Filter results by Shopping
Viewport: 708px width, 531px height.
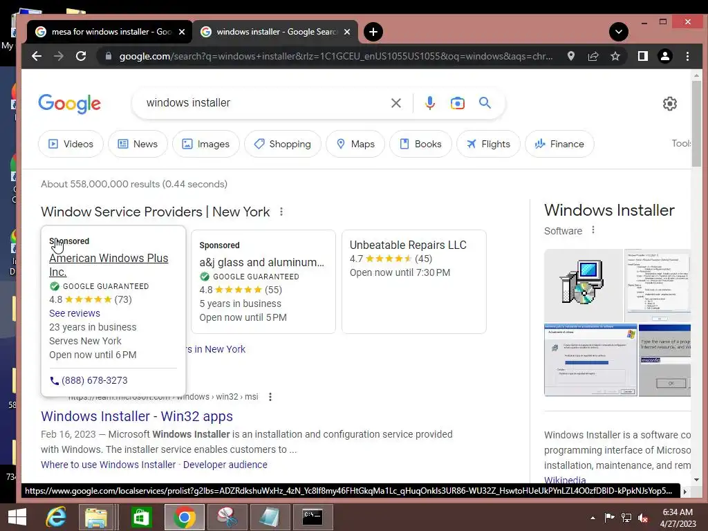[283, 144]
